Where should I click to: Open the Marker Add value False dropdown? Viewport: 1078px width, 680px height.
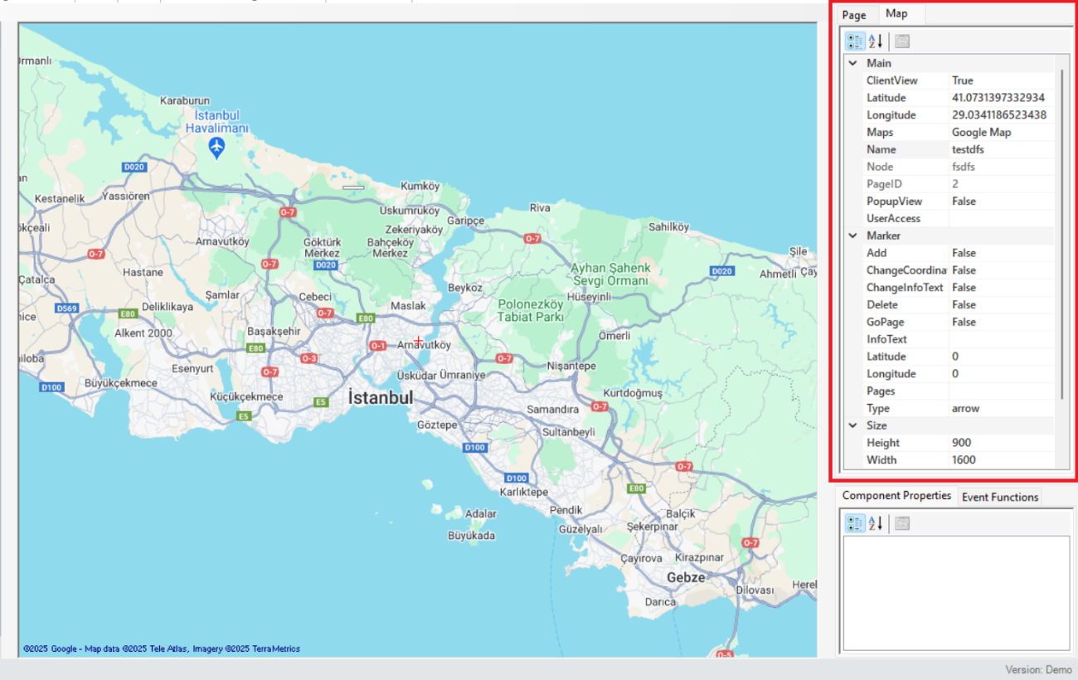(x=1002, y=253)
